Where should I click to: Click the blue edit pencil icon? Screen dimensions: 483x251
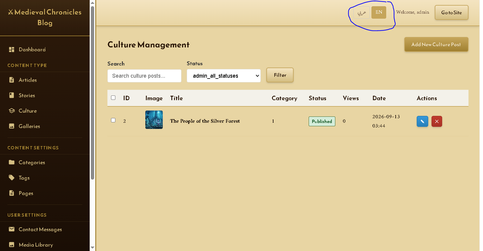(x=422, y=121)
